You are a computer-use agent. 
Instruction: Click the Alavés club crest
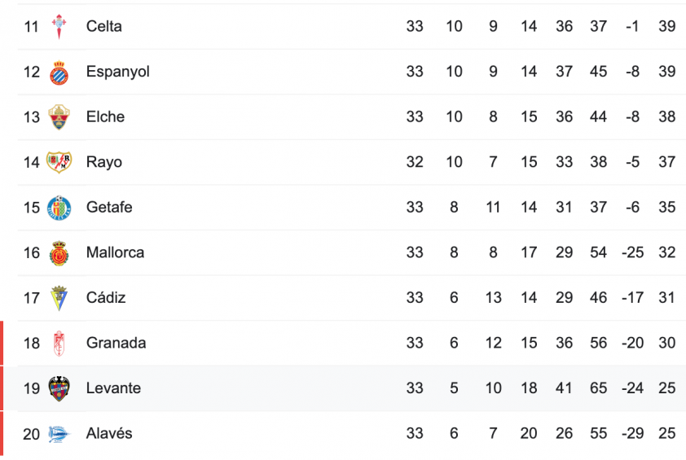(x=59, y=434)
